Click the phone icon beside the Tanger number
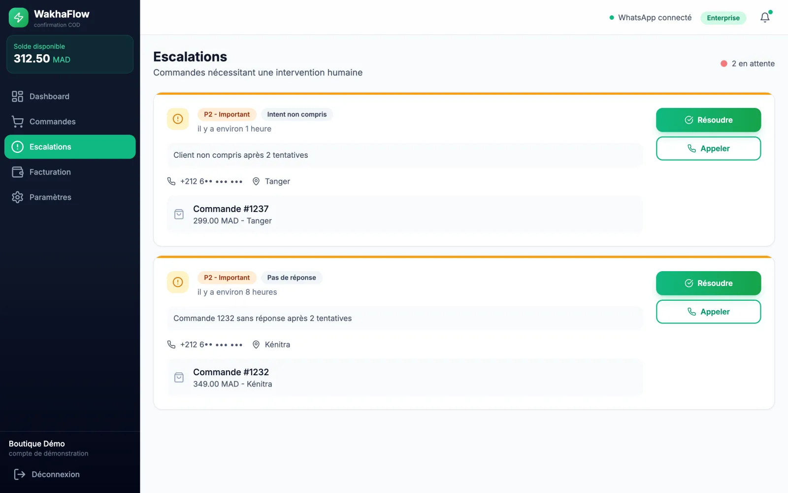The height and width of the screenshot is (493, 788). pos(171,181)
